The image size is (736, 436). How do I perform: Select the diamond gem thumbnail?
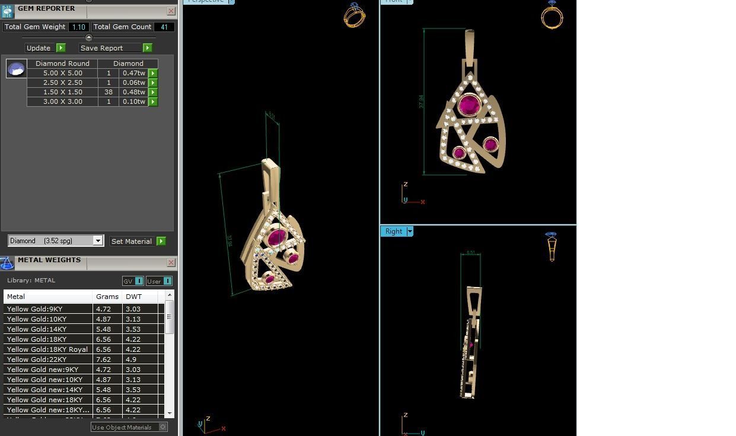pos(16,69)
